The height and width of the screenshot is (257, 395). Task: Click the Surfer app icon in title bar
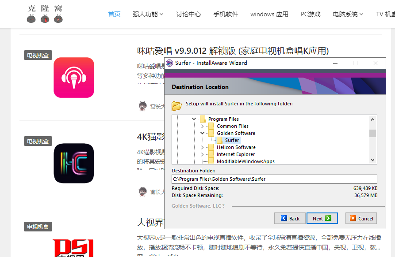(x=169, y=63)
